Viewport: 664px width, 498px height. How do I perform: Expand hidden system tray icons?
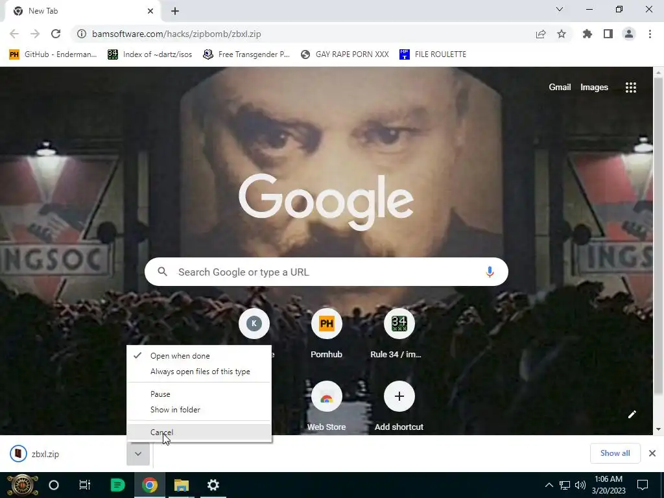tap(549, 485)
